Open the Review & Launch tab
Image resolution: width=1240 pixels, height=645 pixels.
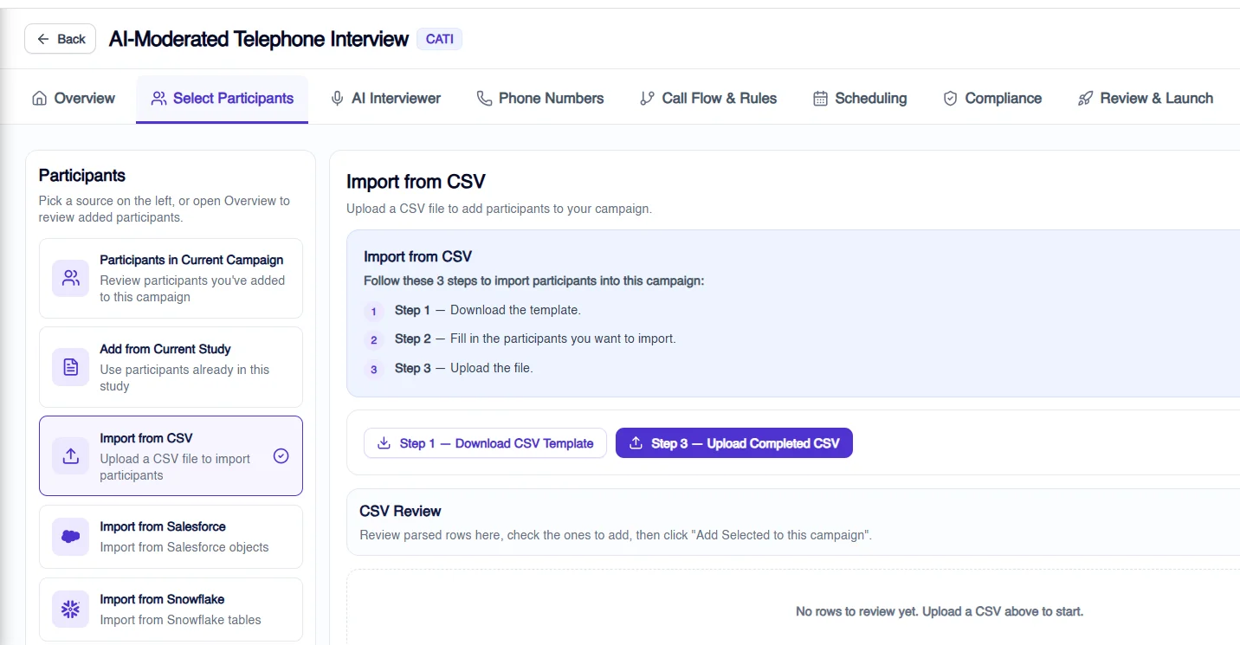pyautogui.click(x=1145, y=98)
